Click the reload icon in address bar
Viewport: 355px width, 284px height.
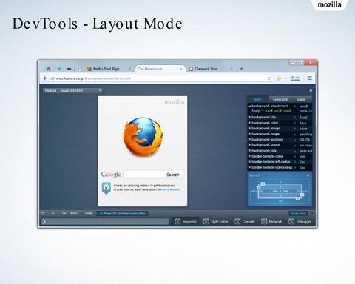click(270, 78)
